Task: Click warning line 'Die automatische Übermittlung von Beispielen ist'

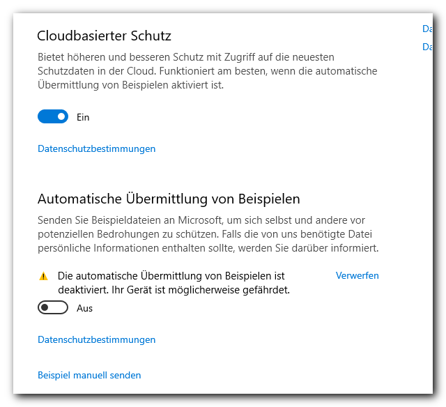Action: click(x=171, y=276)
